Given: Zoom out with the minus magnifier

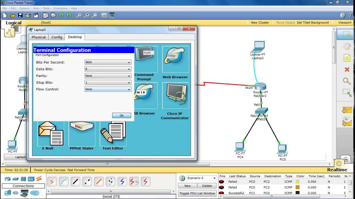Looking at the screenshot, I should pos(94,15).
